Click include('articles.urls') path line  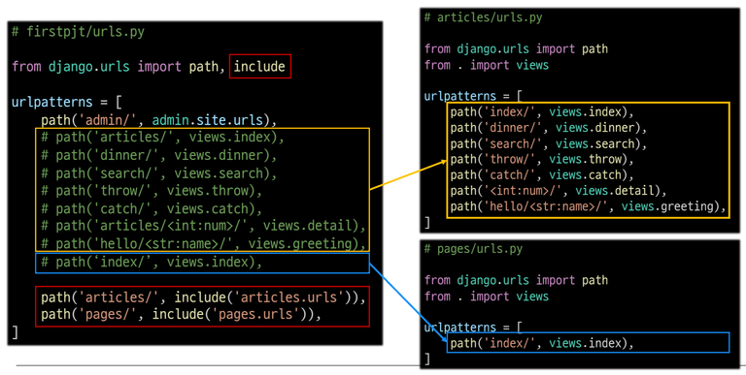[x=203, y=297]
